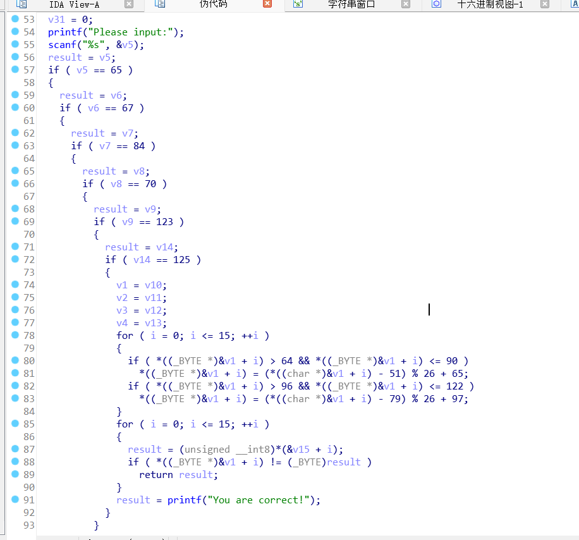
Task: Click the value 79 on line 83
Action: point(395,399)
